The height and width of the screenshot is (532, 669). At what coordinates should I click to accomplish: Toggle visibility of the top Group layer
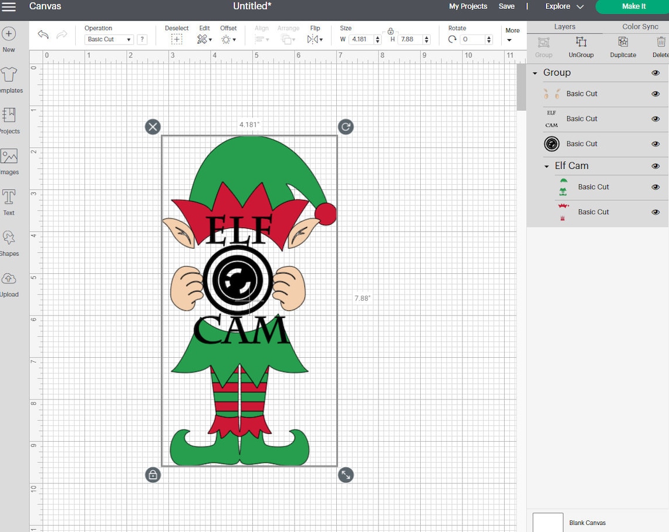tap(655, 72)
